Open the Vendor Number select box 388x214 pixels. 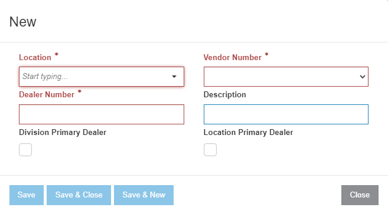[286, 77]
